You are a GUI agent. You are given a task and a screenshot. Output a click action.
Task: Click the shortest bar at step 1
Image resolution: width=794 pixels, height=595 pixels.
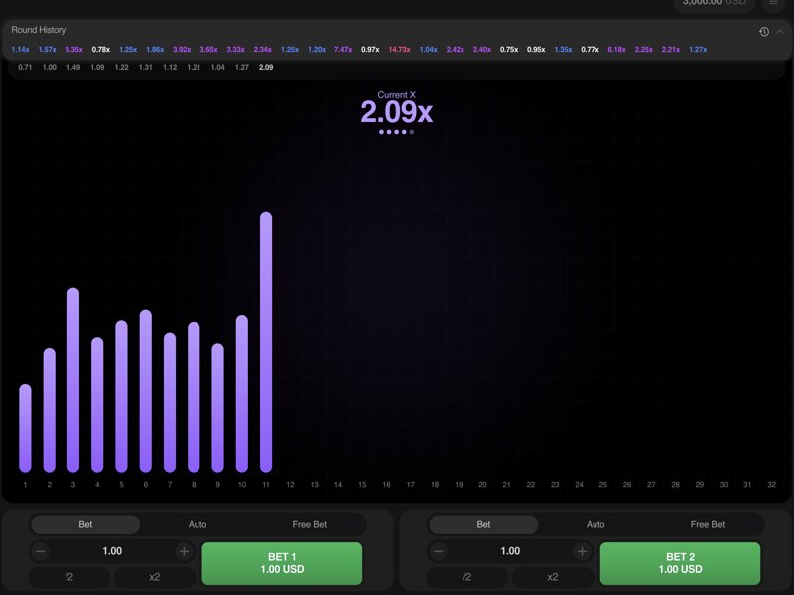[x=26, y=428]
